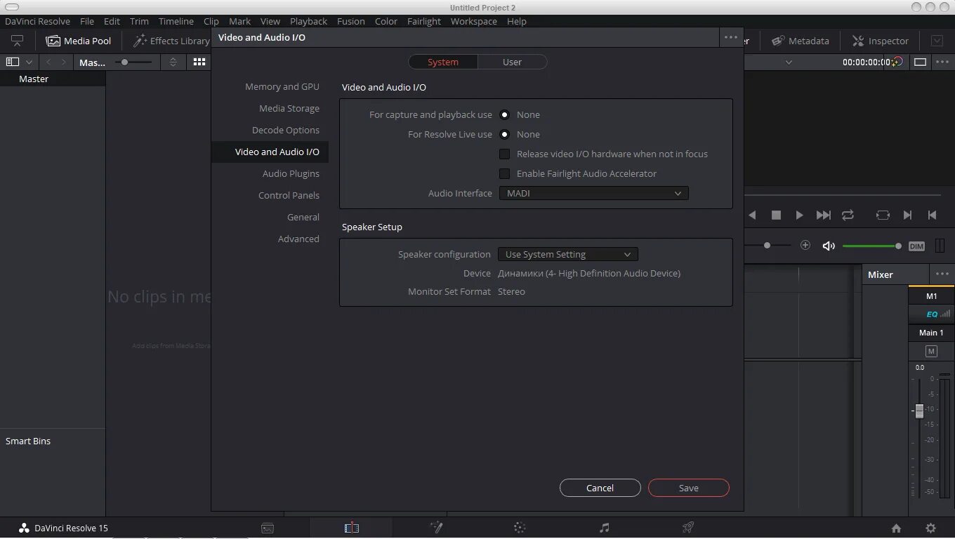Open the Fairlight menu
This screenshot has width=955, height=539.
tap(424, 21)
